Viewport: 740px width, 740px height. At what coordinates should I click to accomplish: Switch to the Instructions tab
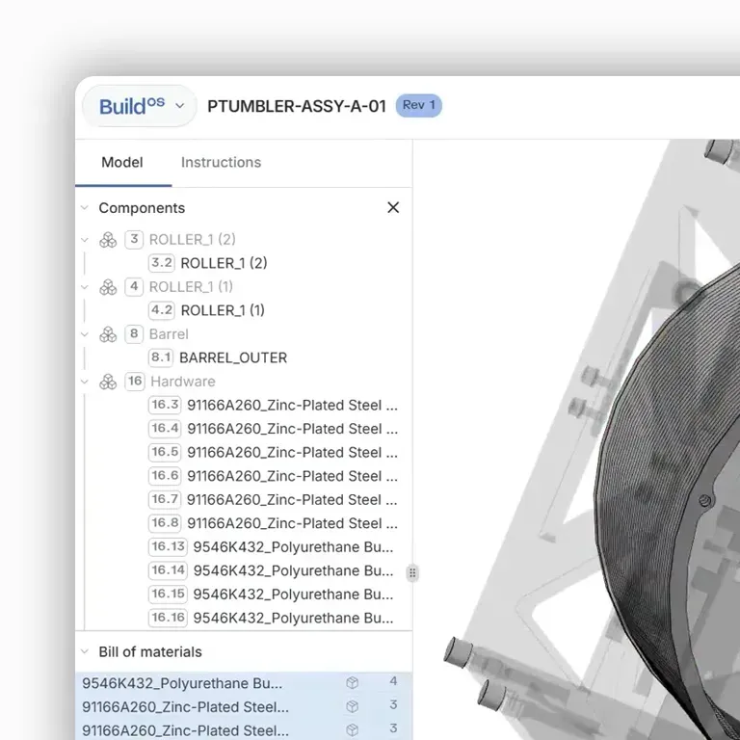221,162
